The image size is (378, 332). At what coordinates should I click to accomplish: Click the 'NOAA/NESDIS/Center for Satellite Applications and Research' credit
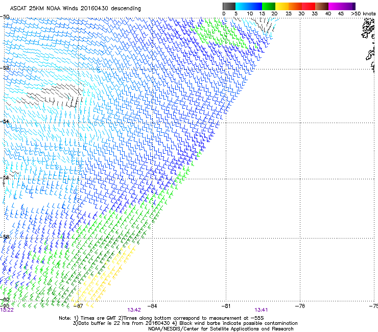(221, 329)
